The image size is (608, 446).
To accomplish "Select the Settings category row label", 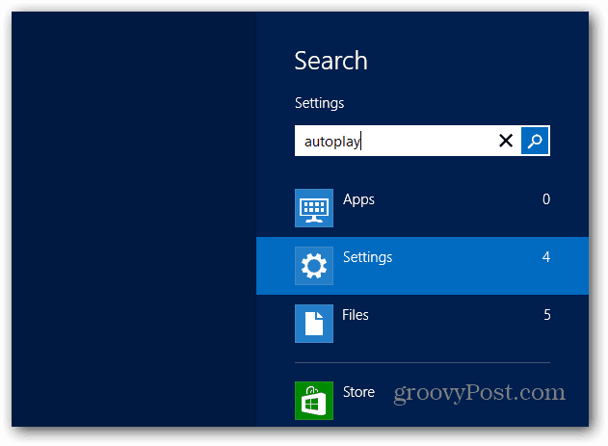I will 367,258.
